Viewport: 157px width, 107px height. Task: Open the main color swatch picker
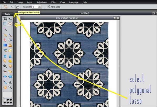(x=8, y=94)
